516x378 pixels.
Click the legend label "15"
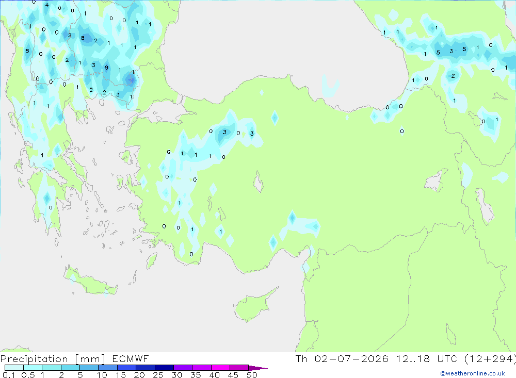click(121, 375)
